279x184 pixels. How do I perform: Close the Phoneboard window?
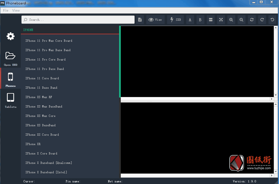272,2
